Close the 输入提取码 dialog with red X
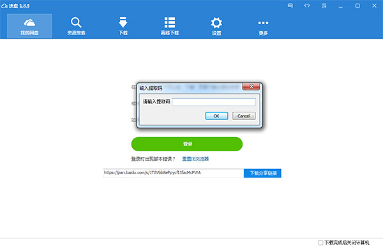 tap(251, 87)
